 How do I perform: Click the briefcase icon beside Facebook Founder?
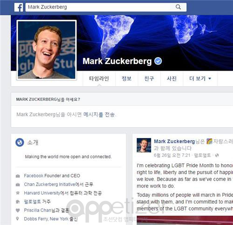(x=18, y=176)
